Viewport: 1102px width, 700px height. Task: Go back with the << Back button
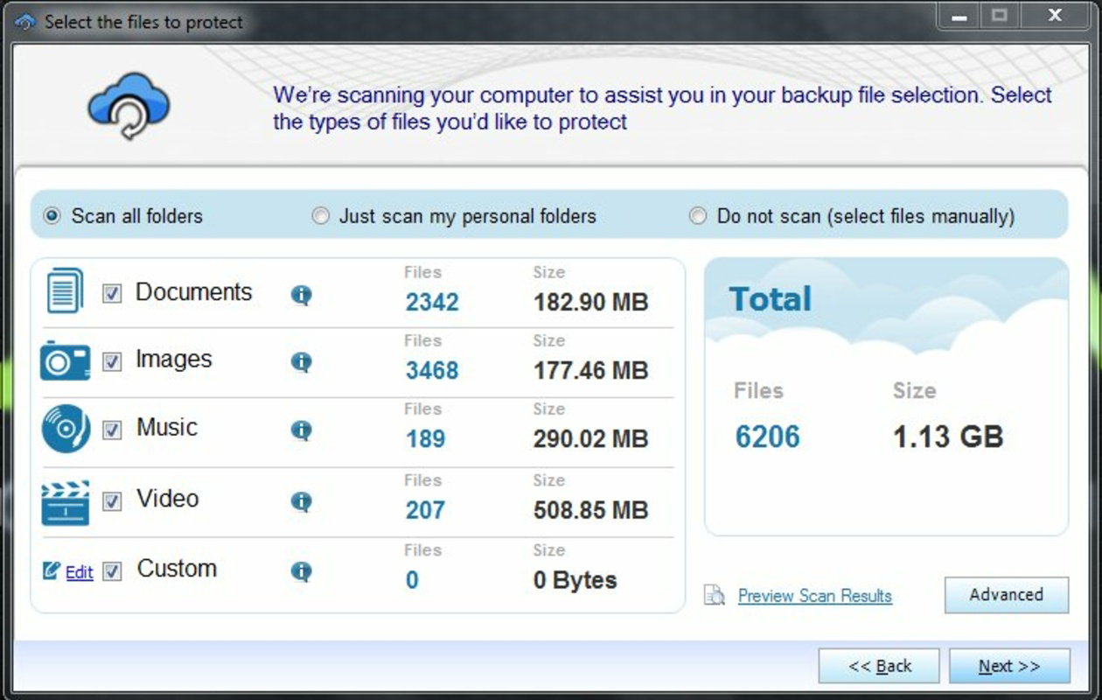click(x=879, y=666)
